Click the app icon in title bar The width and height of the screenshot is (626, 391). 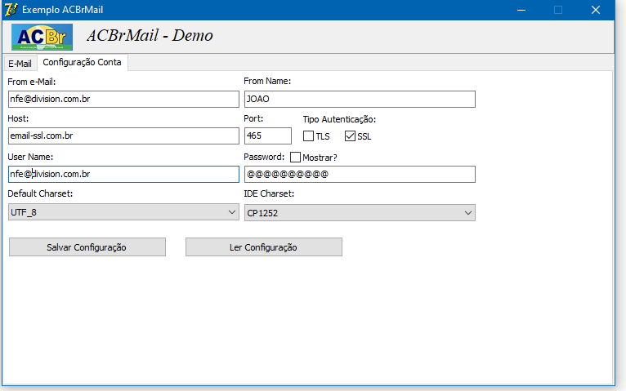tap(11, 10)
